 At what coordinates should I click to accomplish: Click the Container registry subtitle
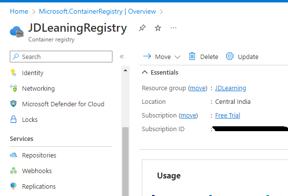(51, 39)
